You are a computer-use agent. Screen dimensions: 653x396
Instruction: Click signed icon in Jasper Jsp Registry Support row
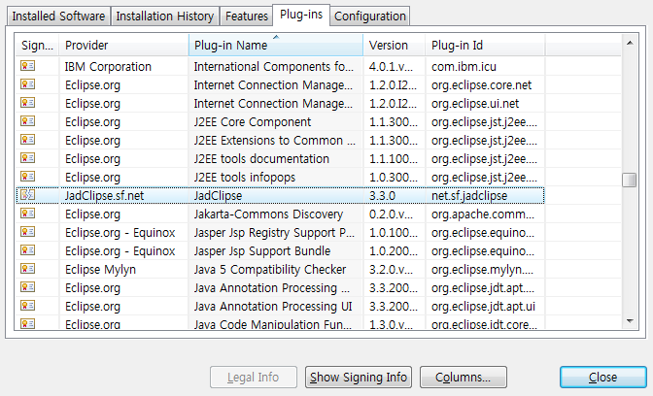27,232
